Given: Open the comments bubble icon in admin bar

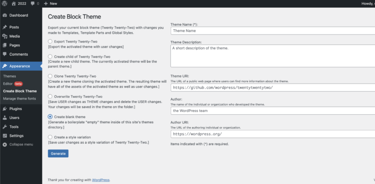Looking at the screenshot, I should 33,3.
